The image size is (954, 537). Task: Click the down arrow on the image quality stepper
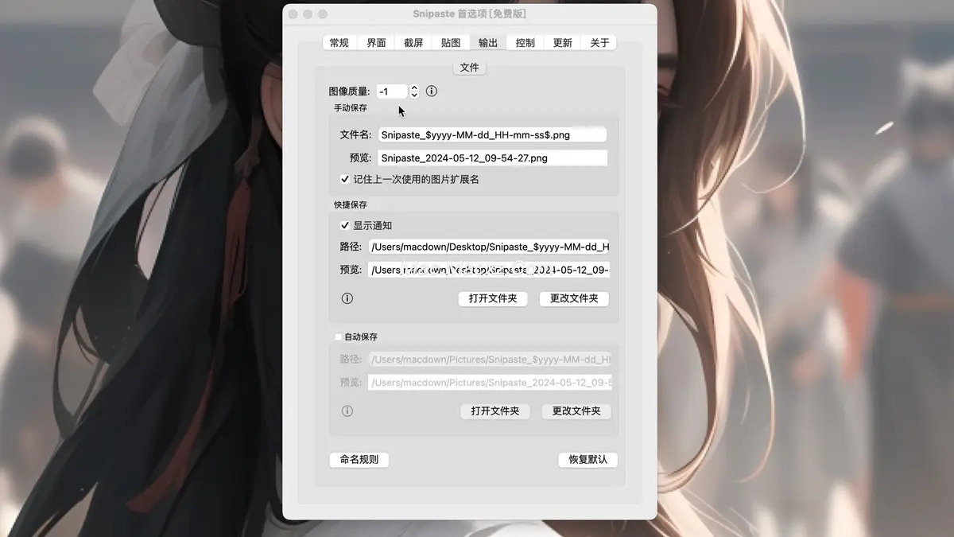[414, 94]
